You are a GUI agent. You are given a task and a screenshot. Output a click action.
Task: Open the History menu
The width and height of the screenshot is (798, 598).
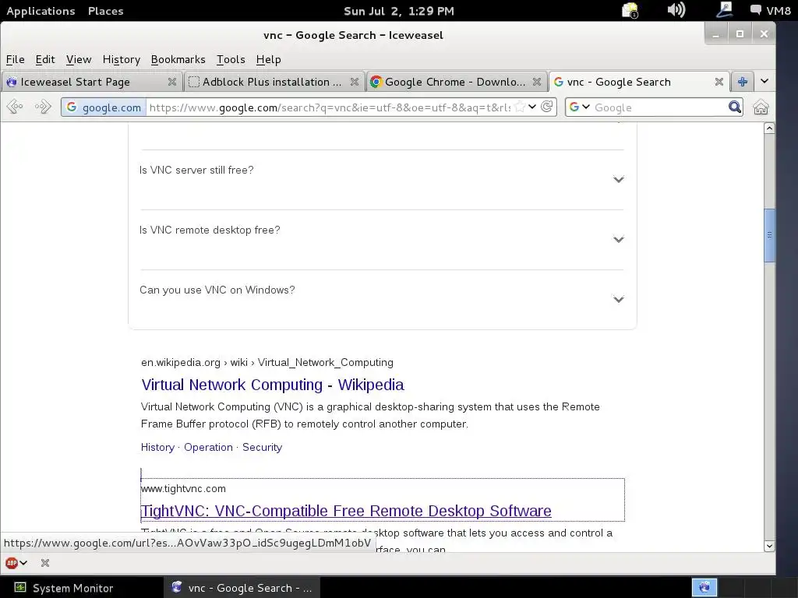click(x=121, y=59)
